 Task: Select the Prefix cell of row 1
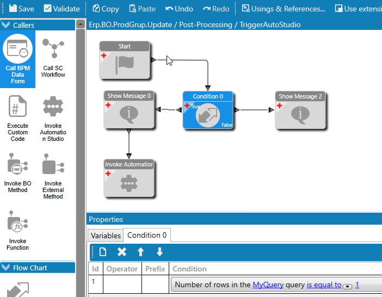(x=155, y=284)
